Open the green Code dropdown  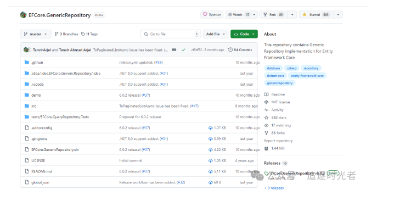pyautogui.click(x=244, y=34)
